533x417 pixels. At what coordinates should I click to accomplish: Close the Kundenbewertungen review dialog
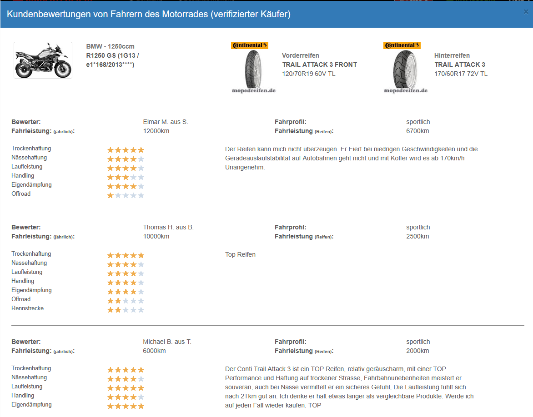pos(526,12)
